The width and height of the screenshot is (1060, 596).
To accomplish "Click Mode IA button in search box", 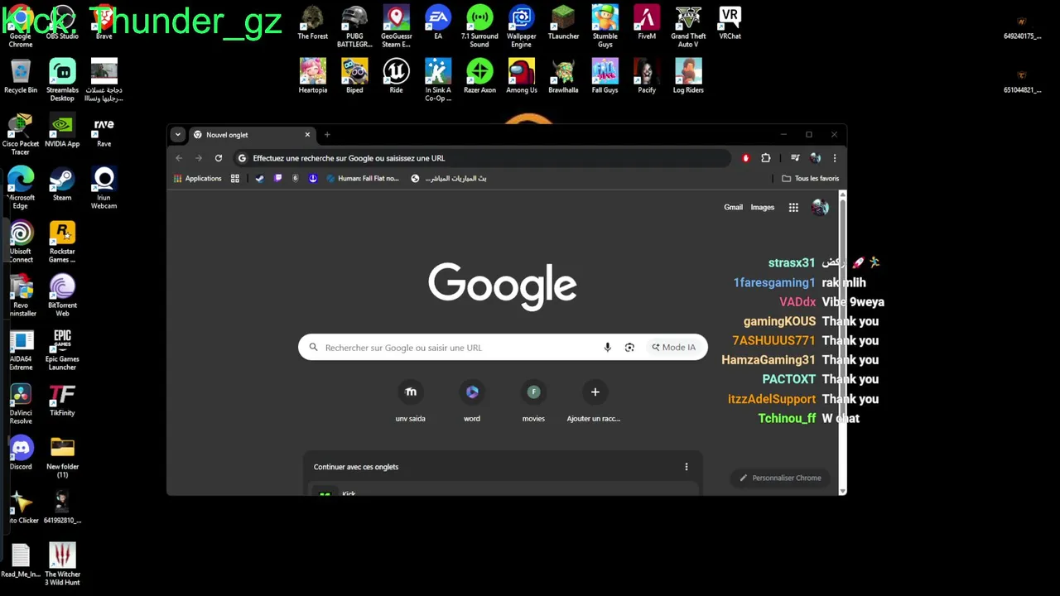I will 673,348.
